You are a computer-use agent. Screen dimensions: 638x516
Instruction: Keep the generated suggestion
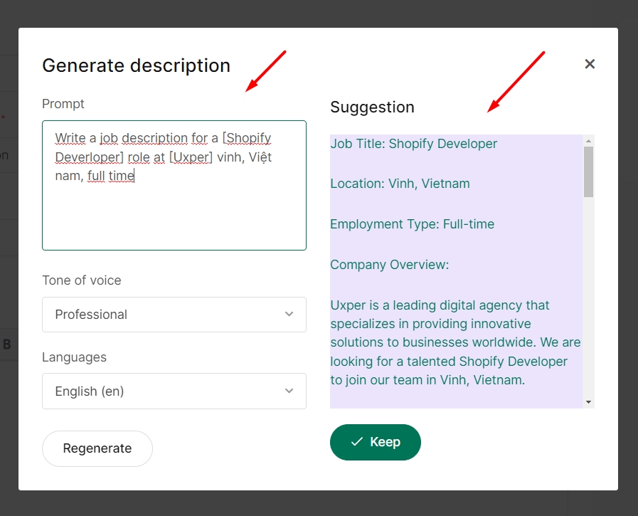click(376, 442)
